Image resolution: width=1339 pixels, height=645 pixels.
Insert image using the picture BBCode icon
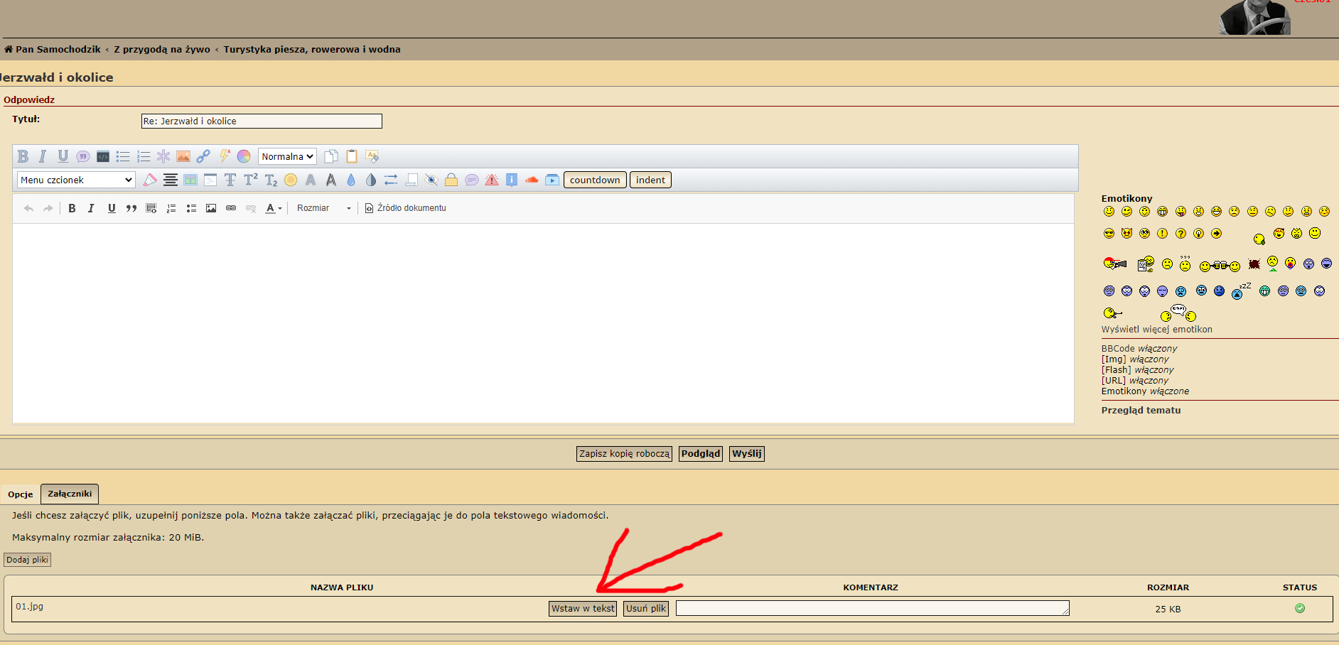coord(183,156)
